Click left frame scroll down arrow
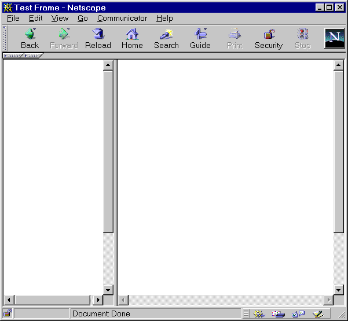Viewport: 348px width, 321px height. coord(108,290)
